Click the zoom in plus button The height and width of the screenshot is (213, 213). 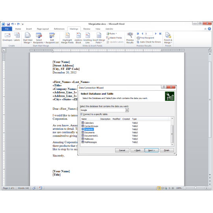pos(206,188)
